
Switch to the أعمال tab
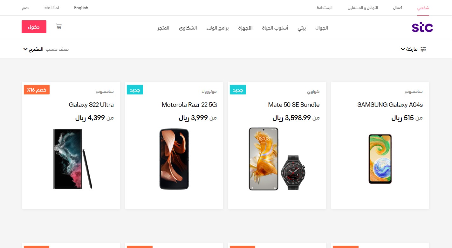(x=398, y=8)
